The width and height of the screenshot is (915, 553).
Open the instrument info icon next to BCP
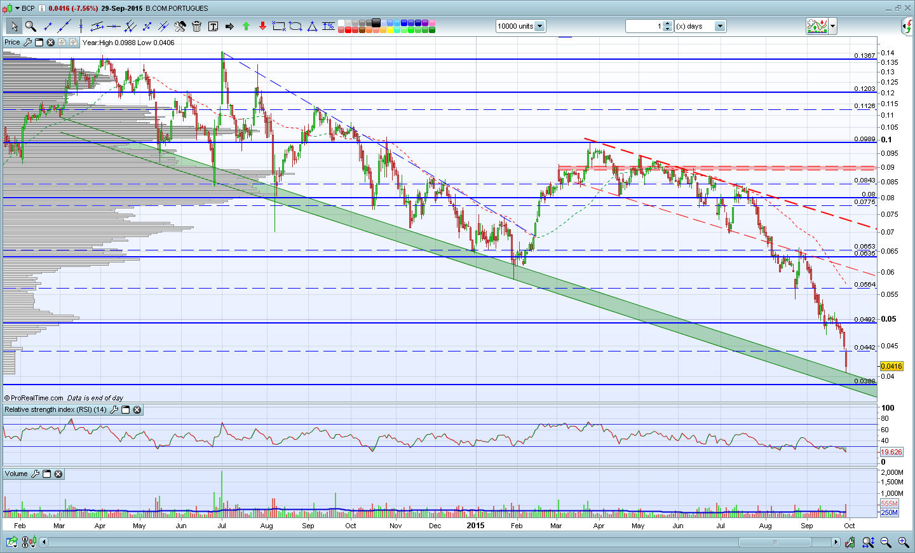(42, 8)
